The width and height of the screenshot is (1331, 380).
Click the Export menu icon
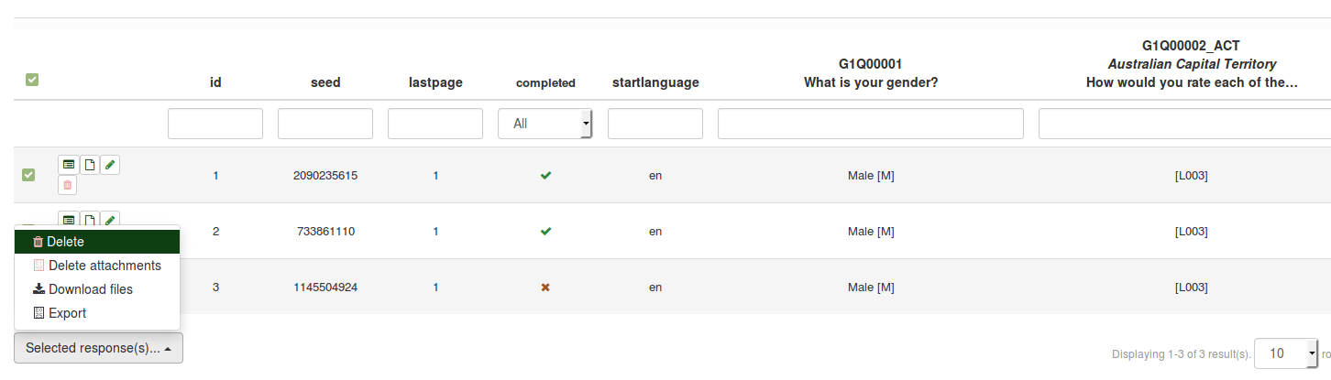point(38,313)
